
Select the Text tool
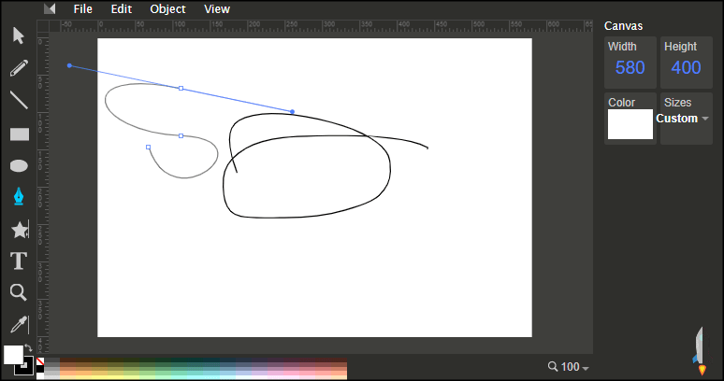[19, 261]
